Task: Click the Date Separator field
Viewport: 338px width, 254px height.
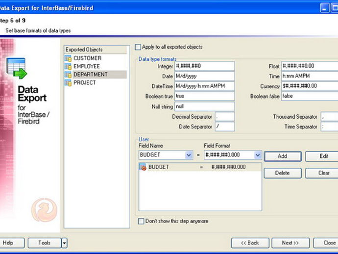Action: tap(225, 127)
